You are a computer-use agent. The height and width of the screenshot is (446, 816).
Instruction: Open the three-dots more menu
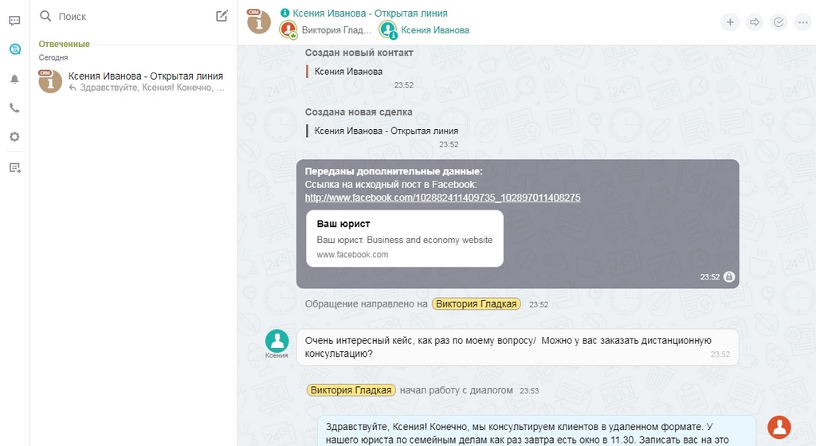pos(802,22)
